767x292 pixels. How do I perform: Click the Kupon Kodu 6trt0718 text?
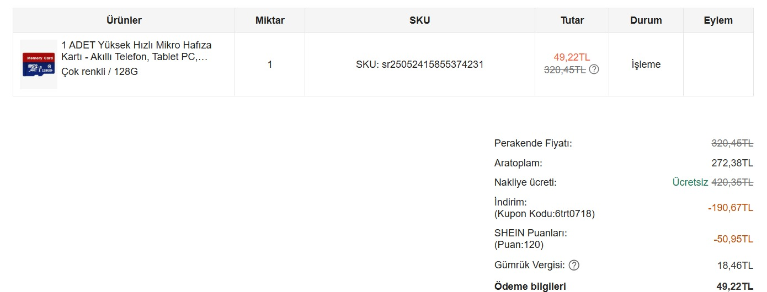545,214
